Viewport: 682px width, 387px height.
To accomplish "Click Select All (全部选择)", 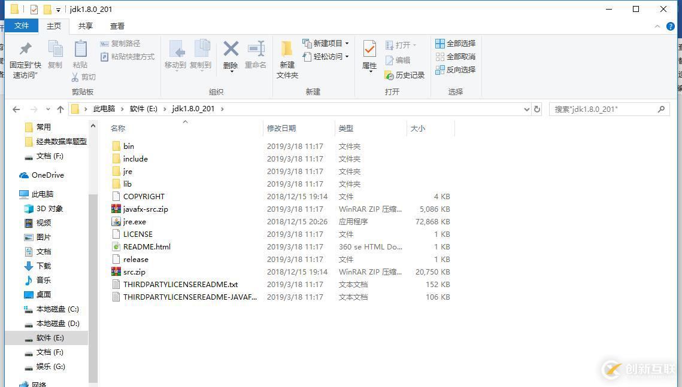I will 456,44.
